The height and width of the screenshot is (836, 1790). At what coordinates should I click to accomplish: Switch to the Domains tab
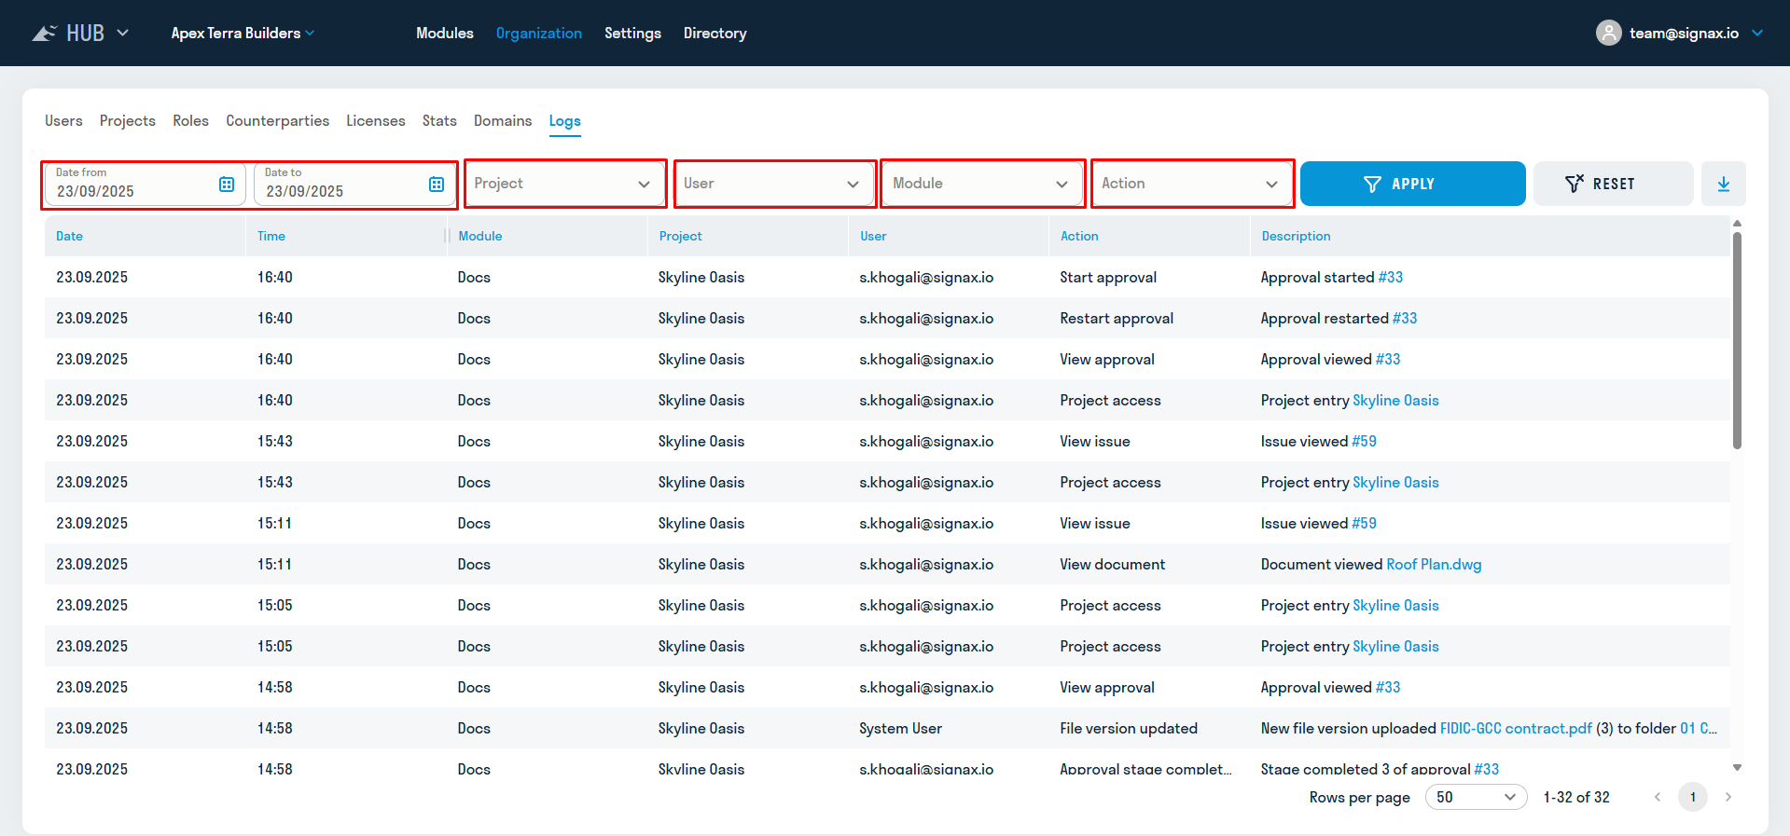503,121
